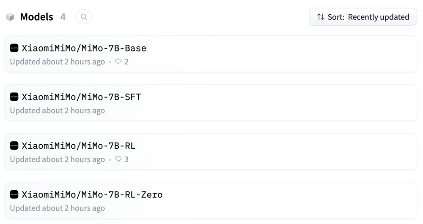Click the heart icon on MiMo-7B-RL
Screen dimensions: 423x224
pos(118,159)
